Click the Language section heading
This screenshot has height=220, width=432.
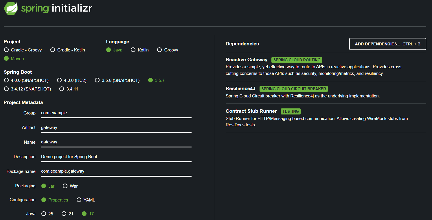[x=117, y=42]
